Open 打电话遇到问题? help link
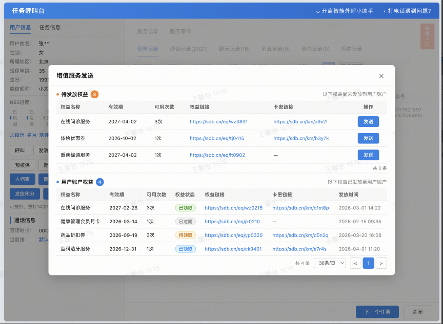Screen dimensions: 443x324 pos(409,11)
